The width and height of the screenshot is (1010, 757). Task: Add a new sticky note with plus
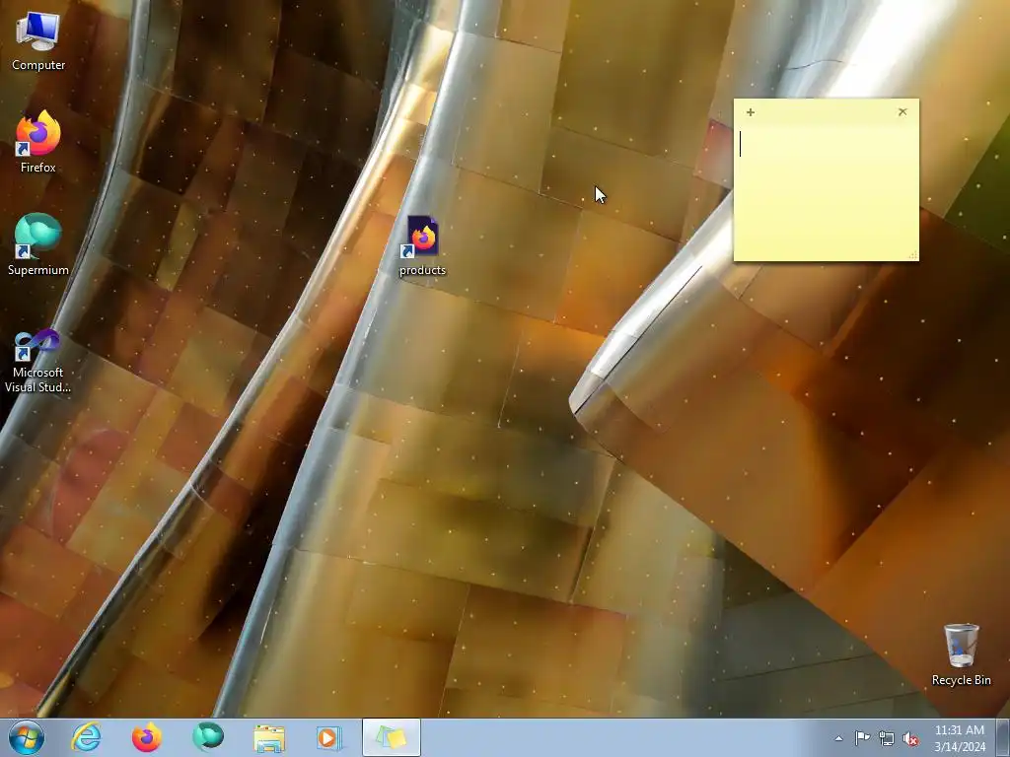[x=751, y=112]
